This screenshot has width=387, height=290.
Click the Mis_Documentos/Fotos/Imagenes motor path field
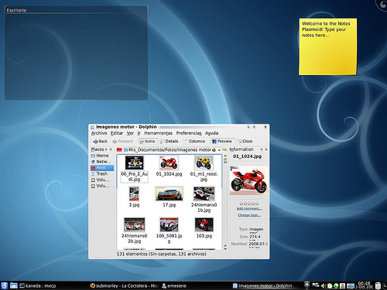(170, 150)
